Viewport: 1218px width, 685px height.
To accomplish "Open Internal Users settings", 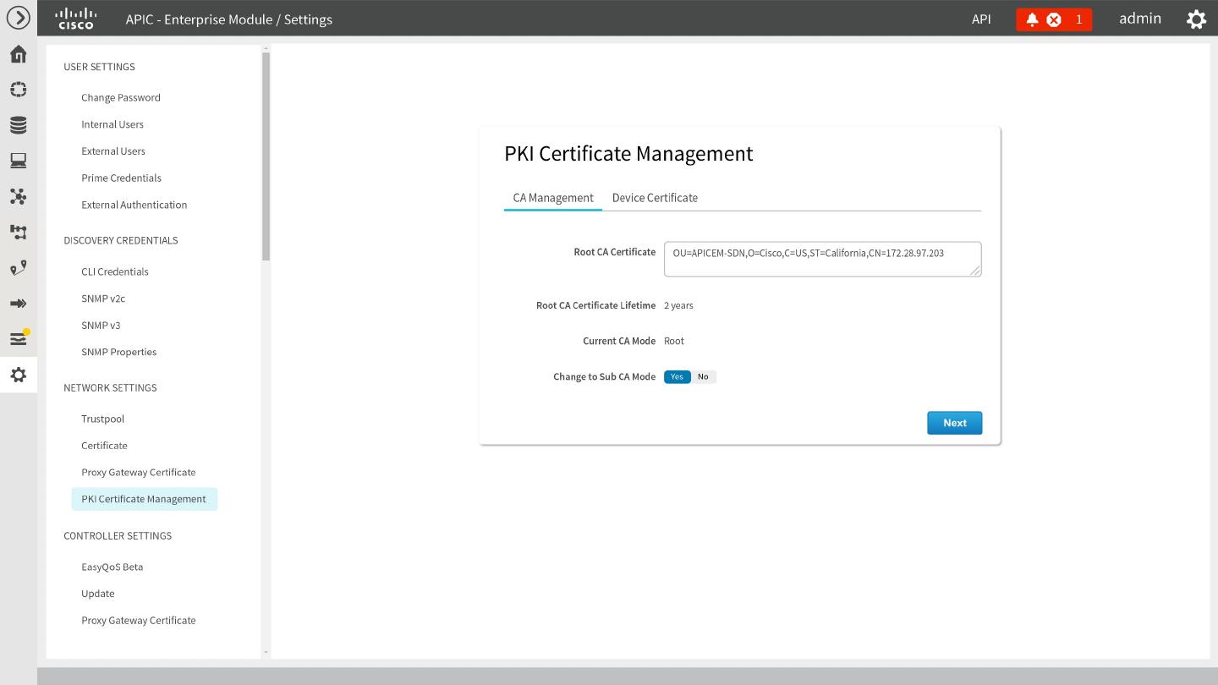I will tap(112, 124).
